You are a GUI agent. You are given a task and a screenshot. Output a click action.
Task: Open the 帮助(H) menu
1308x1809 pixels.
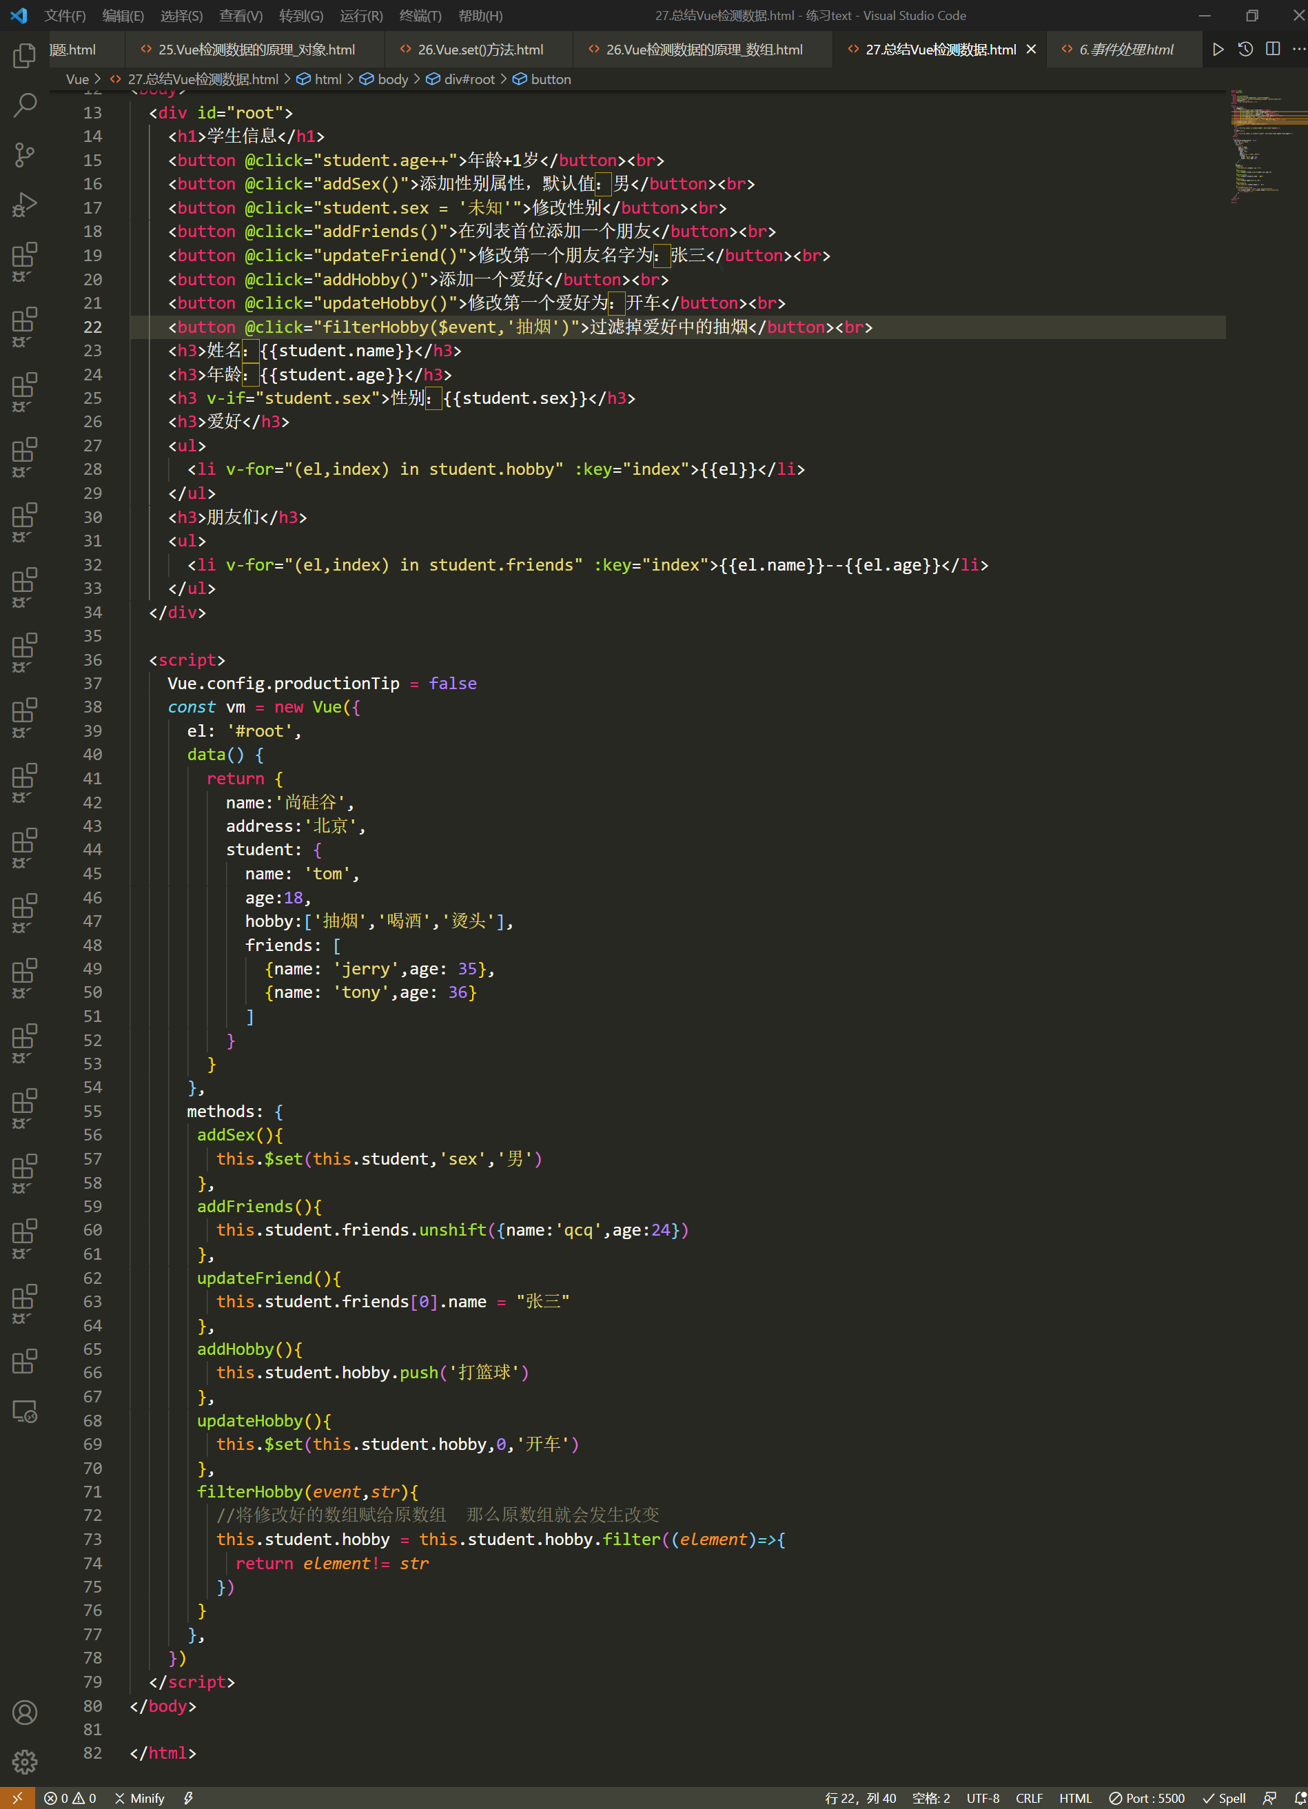point(480,16)
